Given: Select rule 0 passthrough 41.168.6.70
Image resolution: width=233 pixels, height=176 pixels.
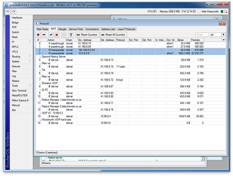Looking at the screenshot, I should [x=131, y=43].
